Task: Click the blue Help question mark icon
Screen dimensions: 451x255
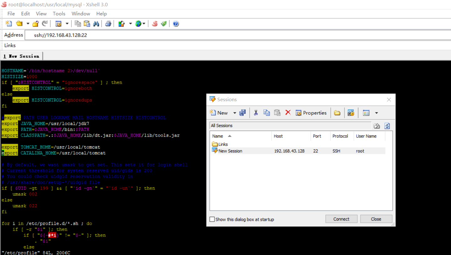Action: [176, 23]
